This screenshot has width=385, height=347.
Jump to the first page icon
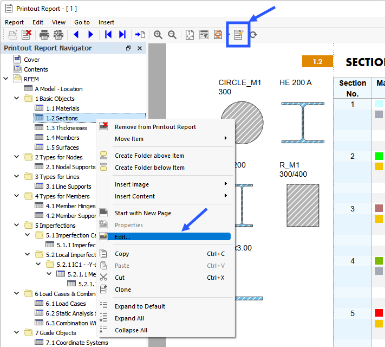[x=108, y=35]
